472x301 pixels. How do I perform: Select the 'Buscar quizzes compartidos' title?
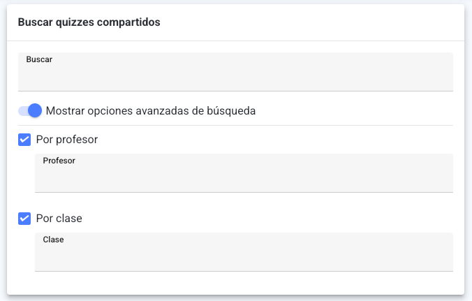point(89,22)
